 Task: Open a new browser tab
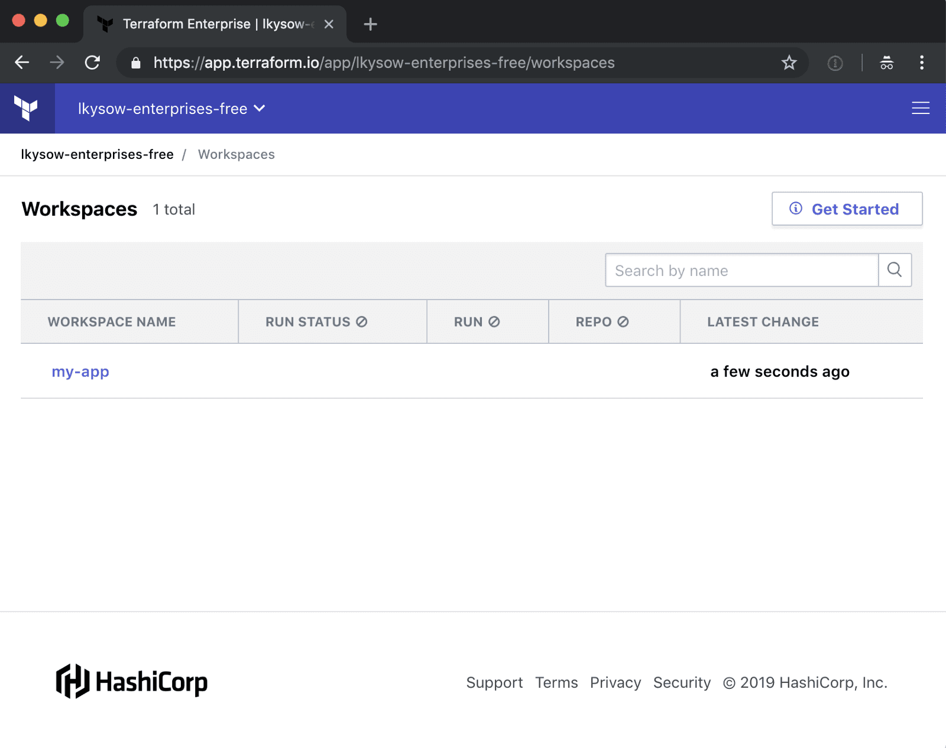[370, 24]
